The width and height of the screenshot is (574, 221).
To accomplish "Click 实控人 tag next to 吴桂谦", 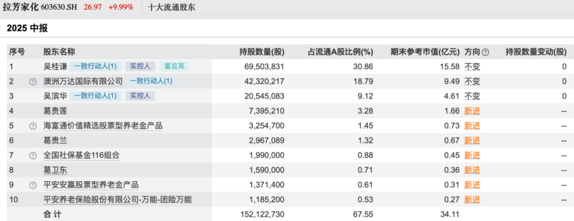I will pyautogui.click(x=140, y=67).
